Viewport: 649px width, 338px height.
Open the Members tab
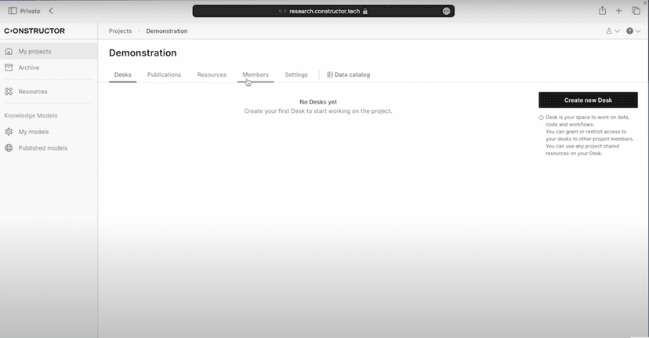[x=256, y=75]
